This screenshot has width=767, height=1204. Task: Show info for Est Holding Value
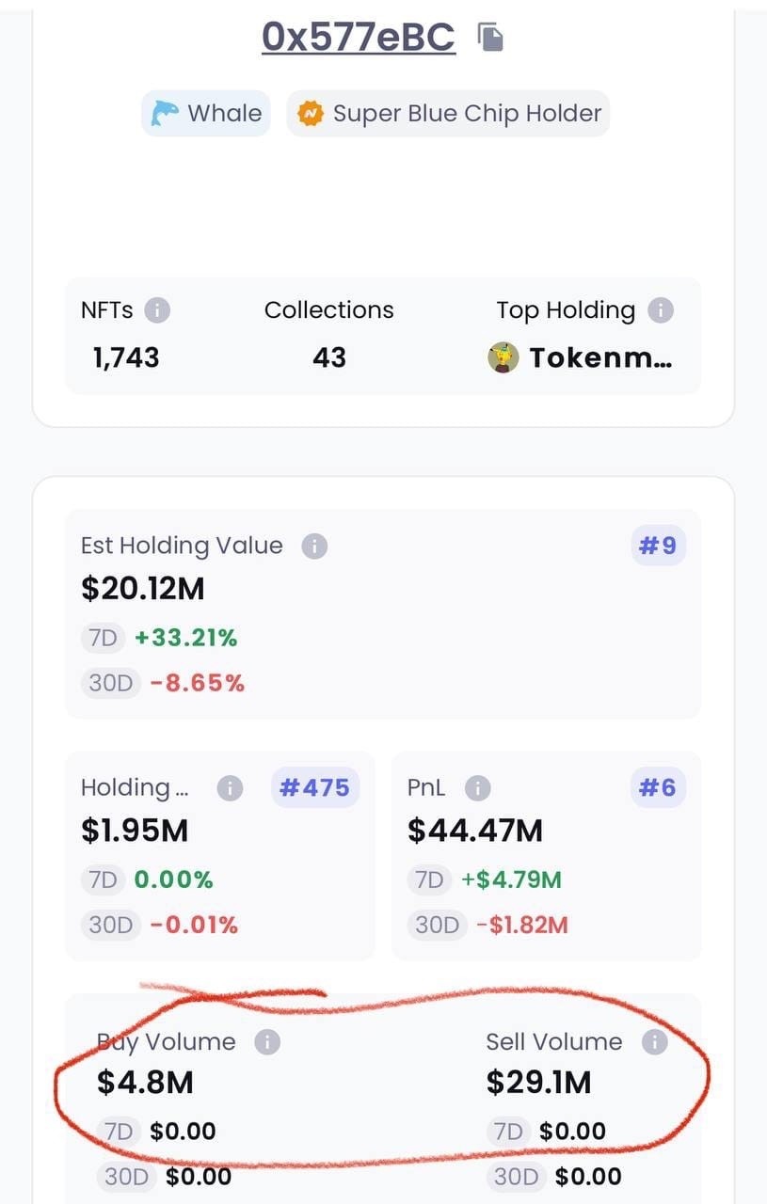(314, 546)
